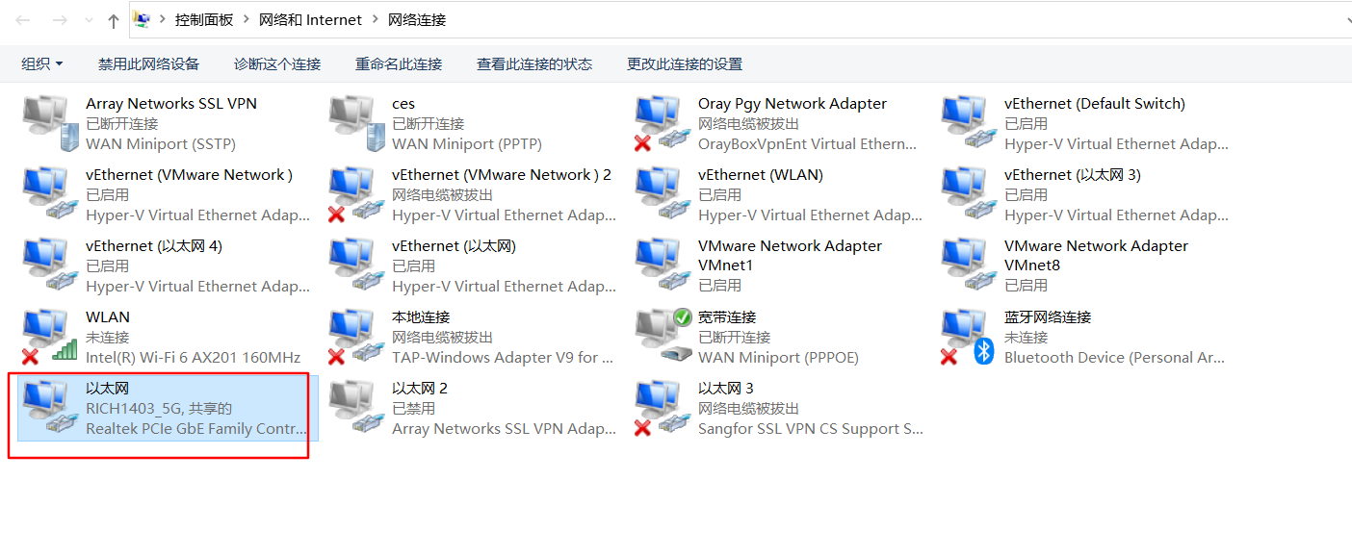Click 查看此连接的状态 toolbar button

[534, 64]
